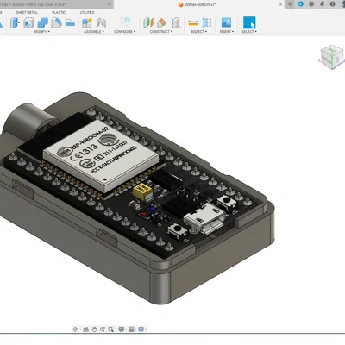Open the notifications bell icon
Viewport: 345px width, 345px height.
click(322, 4)
